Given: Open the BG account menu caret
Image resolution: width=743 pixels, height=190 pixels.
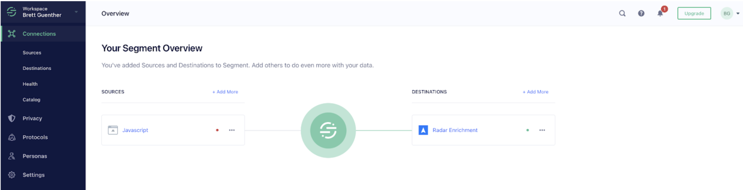Looking at the screenshot, I should (x=737, y=13).
